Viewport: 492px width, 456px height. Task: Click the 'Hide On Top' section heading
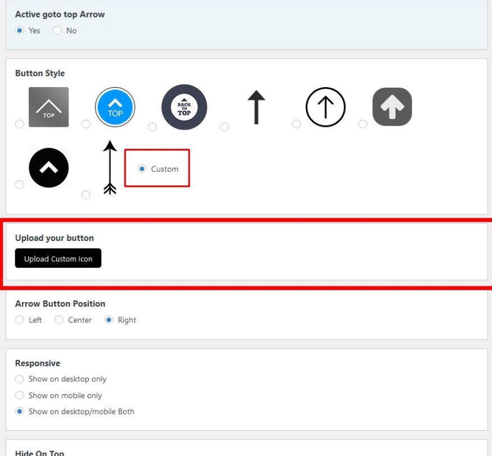[39, 452]
